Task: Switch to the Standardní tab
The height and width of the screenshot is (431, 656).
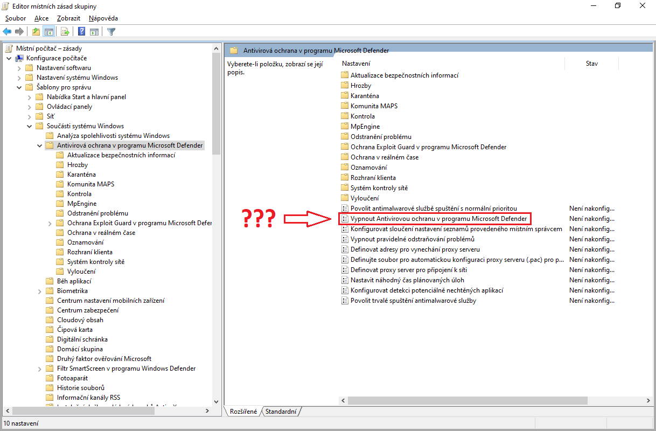Action: 281,412
